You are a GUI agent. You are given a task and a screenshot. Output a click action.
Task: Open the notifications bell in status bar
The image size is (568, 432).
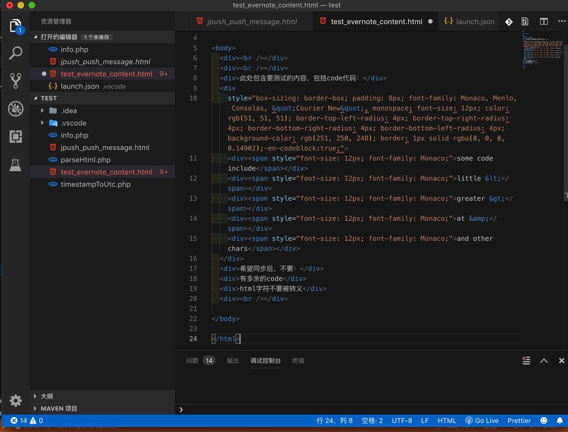coord(560,421)
